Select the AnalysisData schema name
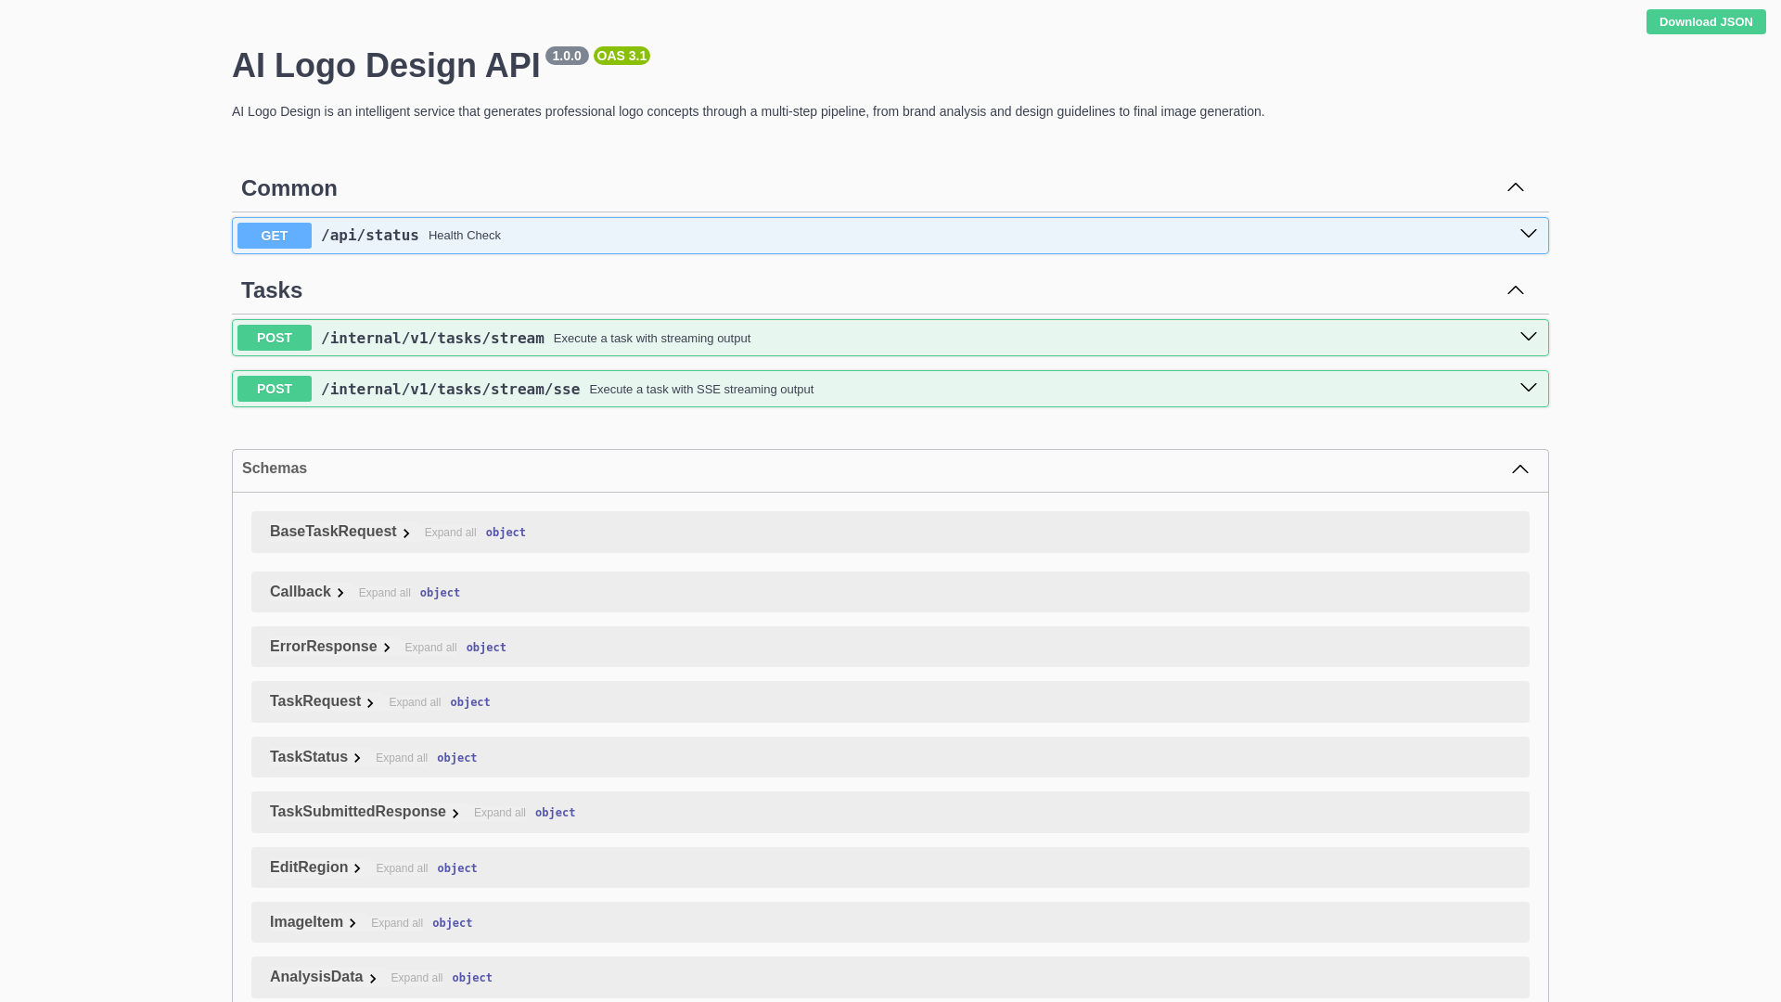This screenshot has height=1002, width=1781. tap(316, 977)
